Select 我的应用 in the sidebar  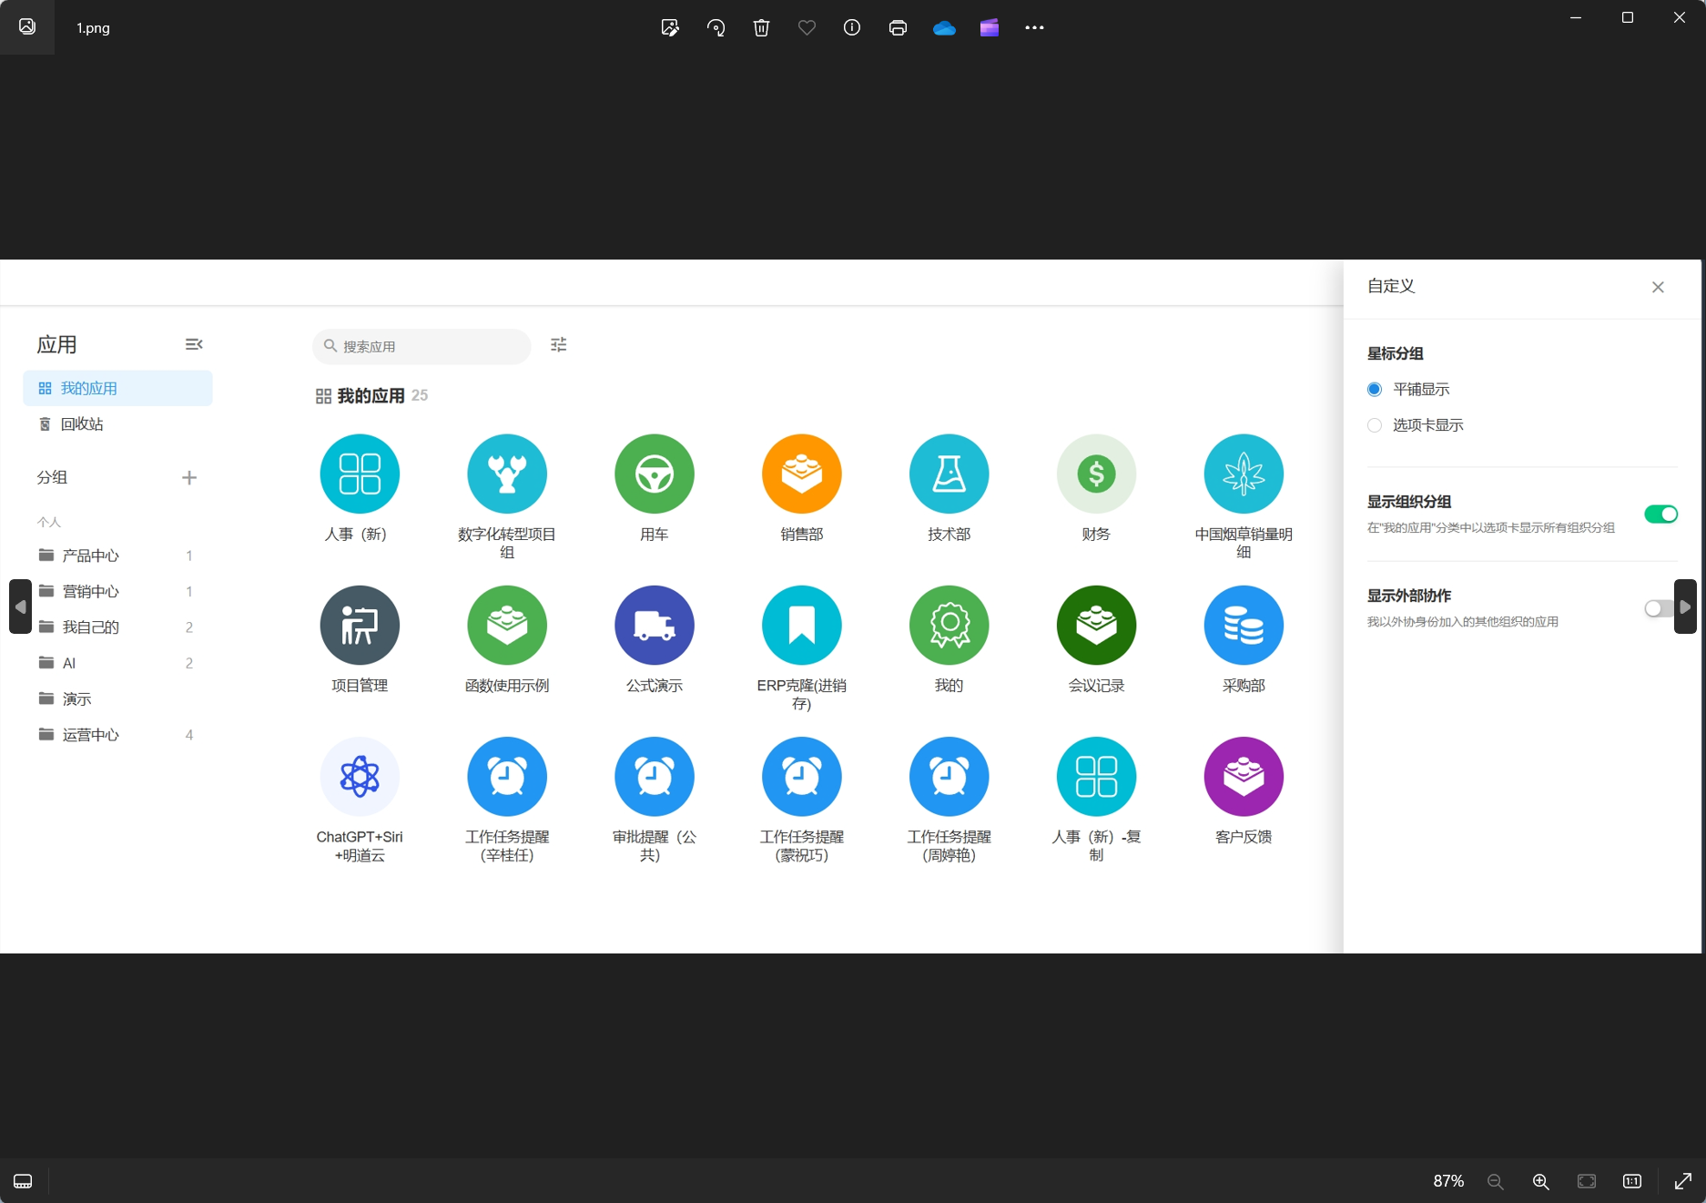pos(117,388)
